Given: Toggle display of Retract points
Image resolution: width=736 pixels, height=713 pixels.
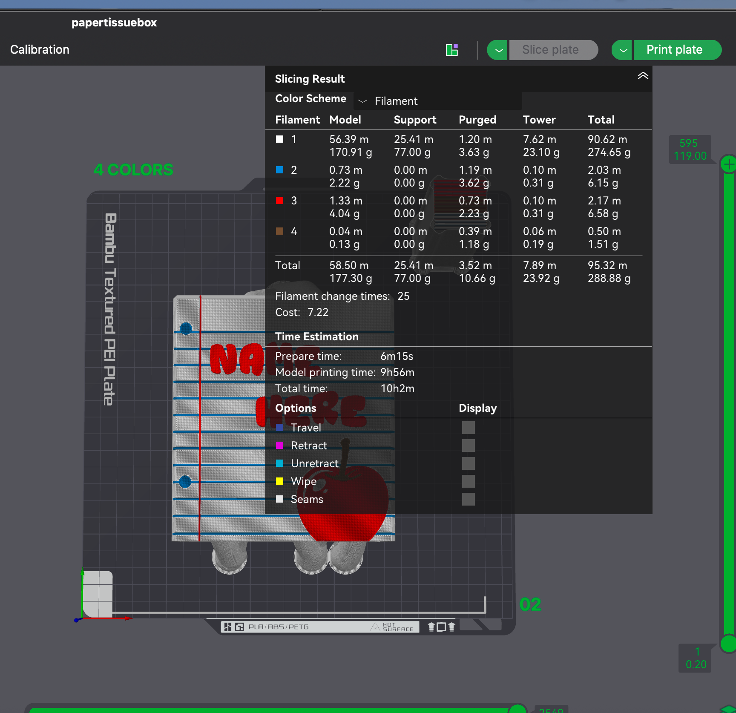Looking at the screenshot, I should [x=468, y=446].
